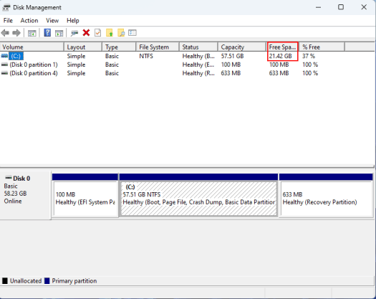The image size is (376, 299).
Task: Click the C: volume drive icon
Action: click(x=4, y=56)
